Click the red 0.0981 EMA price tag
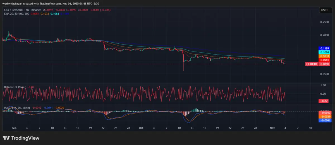Image resolution: width=335 pixels, height=145 pixels. [x=324, y=60]
